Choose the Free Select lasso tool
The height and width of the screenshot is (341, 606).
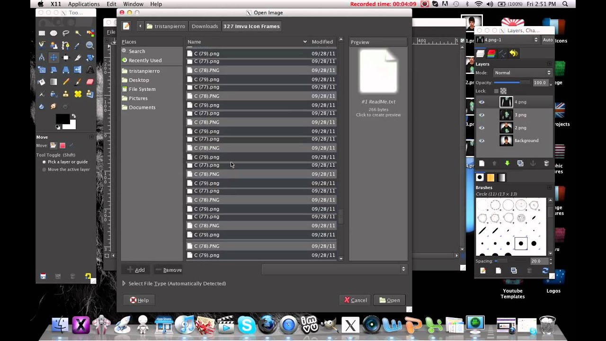point(66,33)
